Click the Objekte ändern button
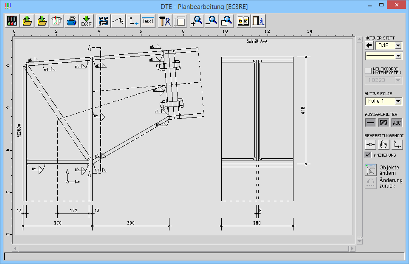 coord(371,170)
